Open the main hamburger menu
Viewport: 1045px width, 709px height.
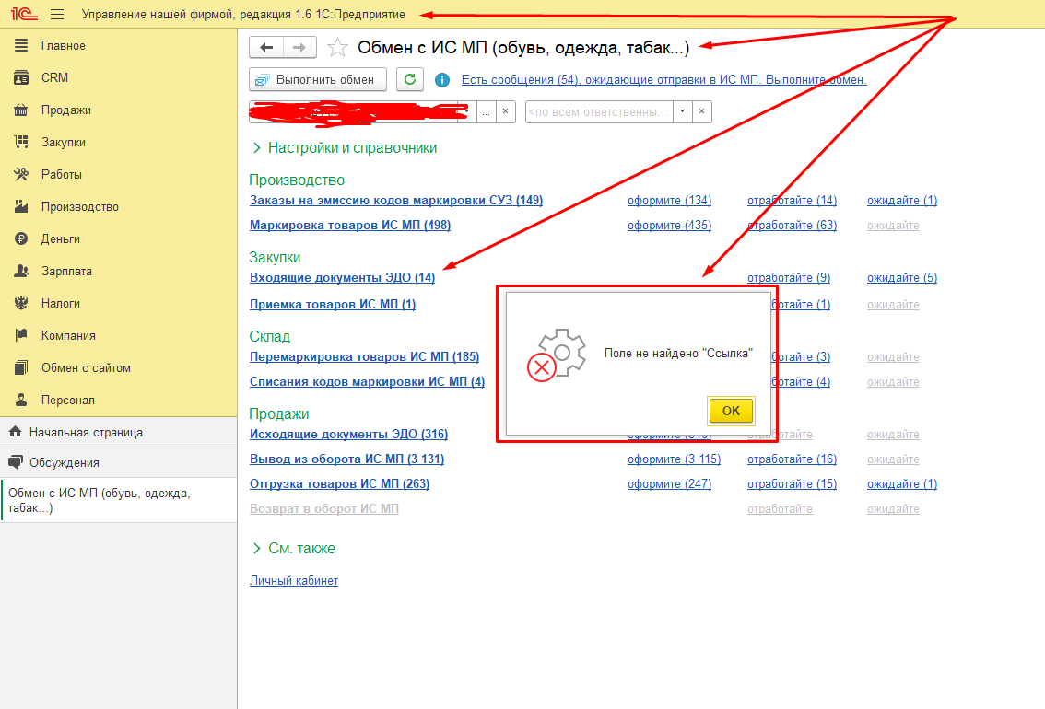(x=58, y=15)
